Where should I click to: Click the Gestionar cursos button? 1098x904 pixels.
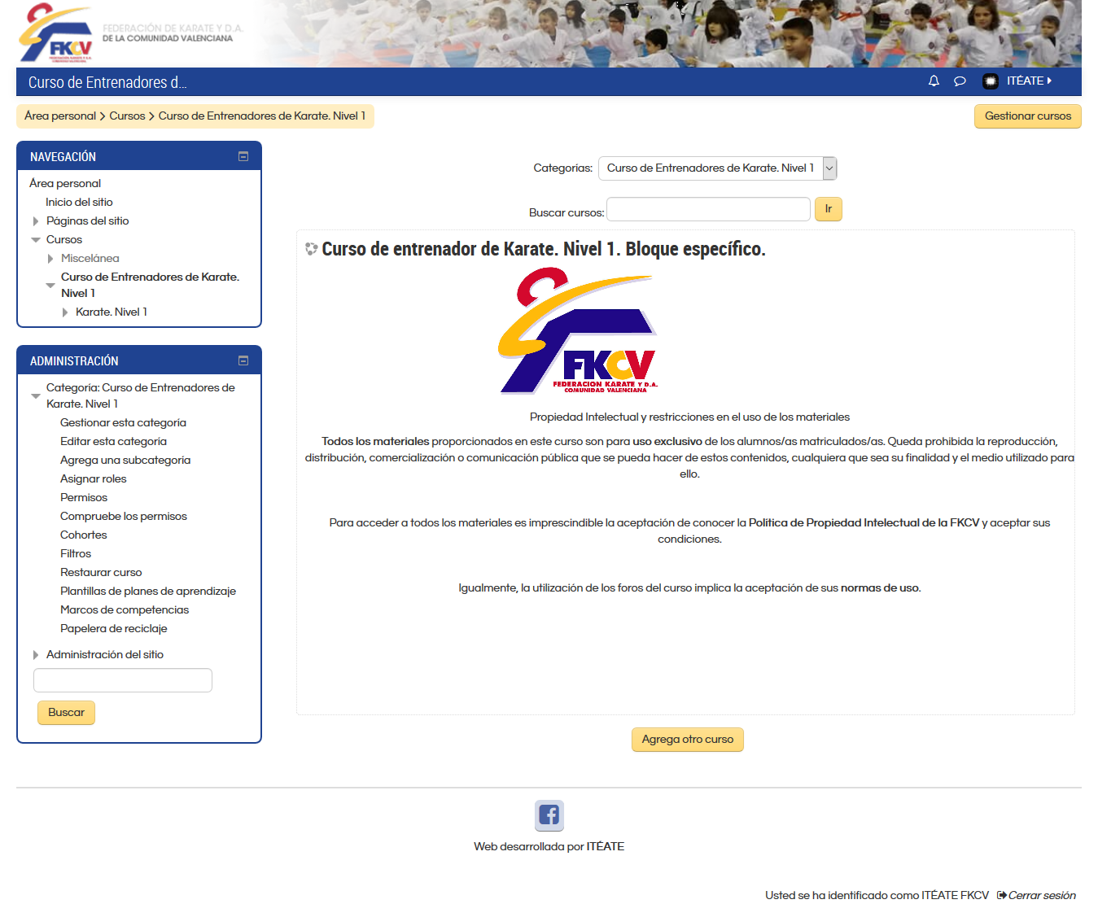tap(1028, 116)
